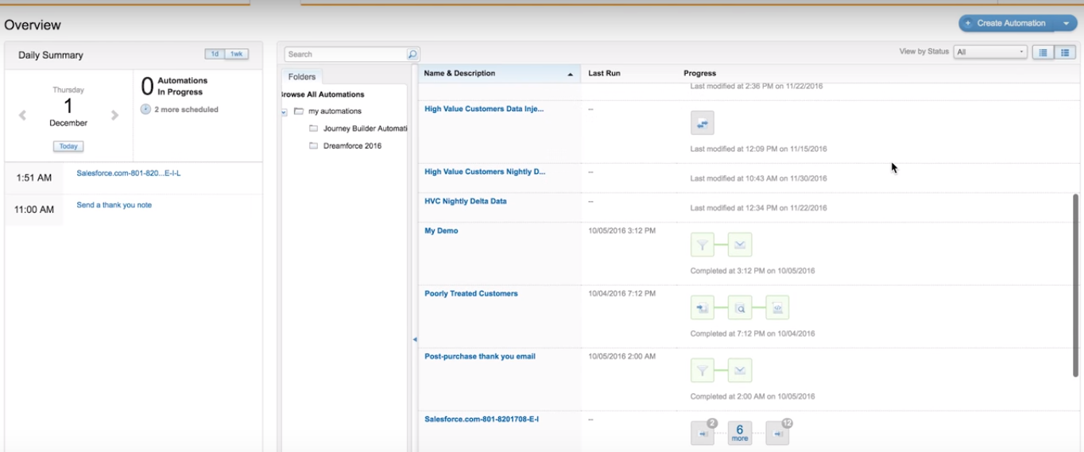Select Dreamforce 2016 folder icon
Image resolution: width=1084 pixels, height=452 pixels.
point(313,146)
